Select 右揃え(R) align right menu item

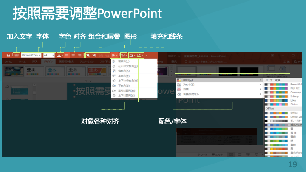coord(134,70)
